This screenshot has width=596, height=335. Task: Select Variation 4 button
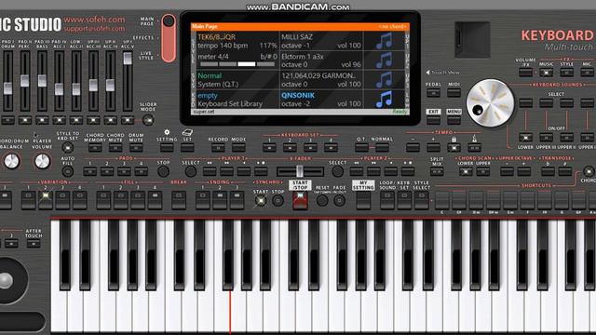click(80, 200)
